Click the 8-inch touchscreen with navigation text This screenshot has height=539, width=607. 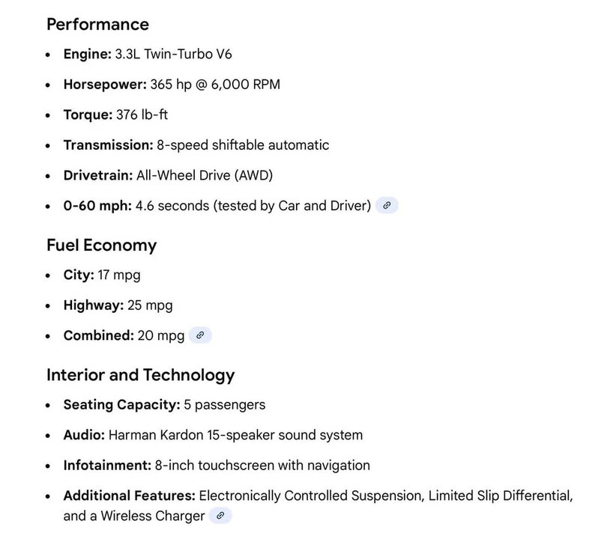pyautogui.click(x=262, y=465)
